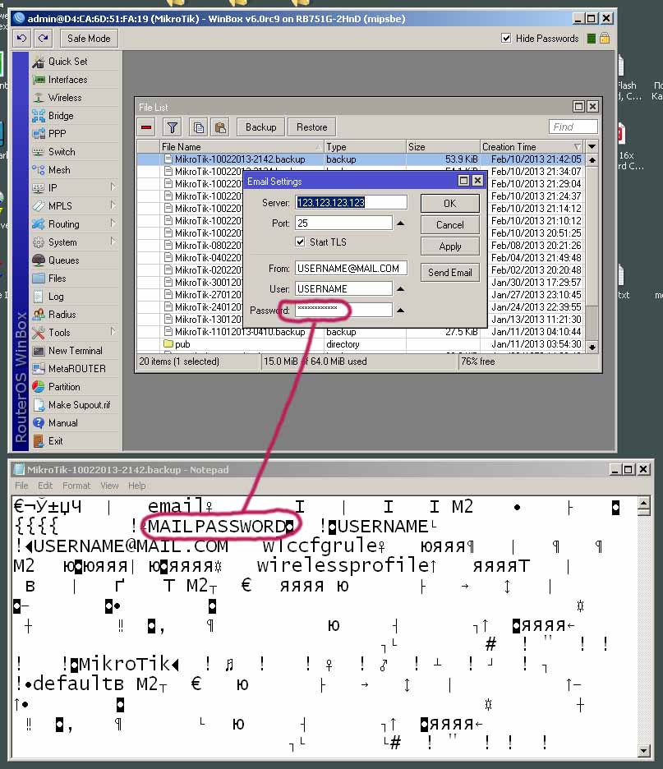Click the copy icon in the File List toolbar
This screenshot has width=663, height=769.
pos(198,127)
